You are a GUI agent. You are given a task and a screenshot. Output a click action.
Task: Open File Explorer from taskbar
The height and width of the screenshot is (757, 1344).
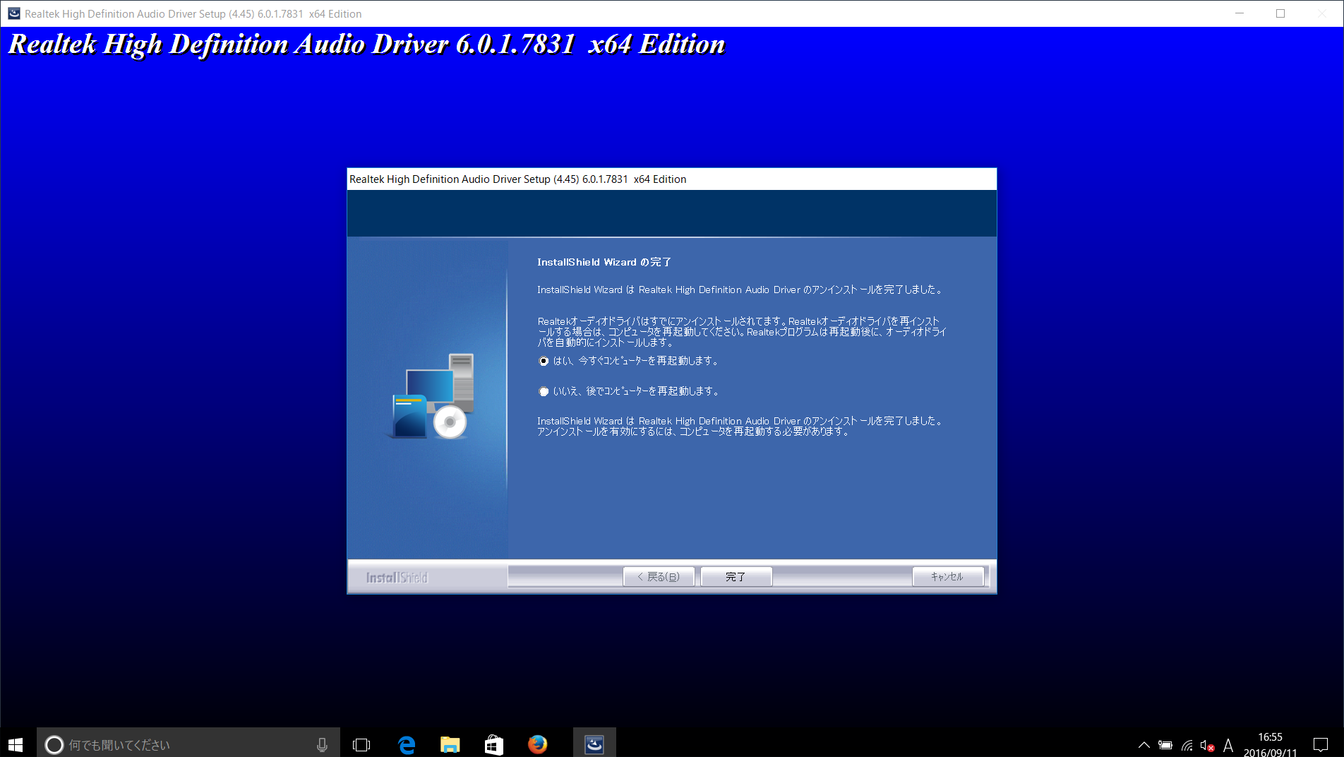450,744
